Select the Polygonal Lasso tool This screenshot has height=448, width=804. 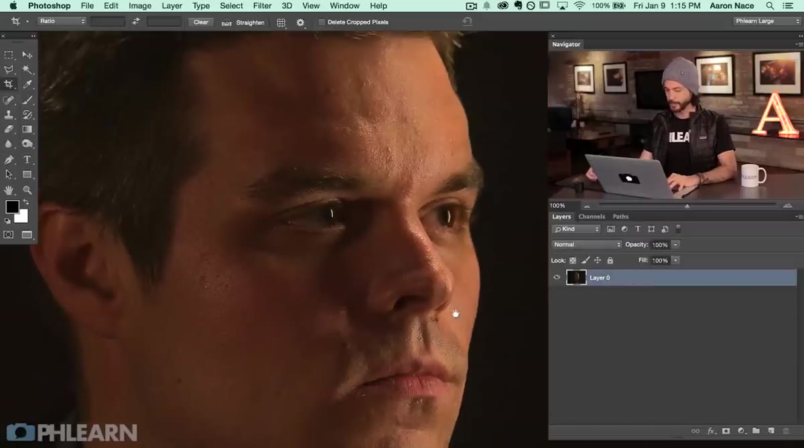click(x=9, y=70)
